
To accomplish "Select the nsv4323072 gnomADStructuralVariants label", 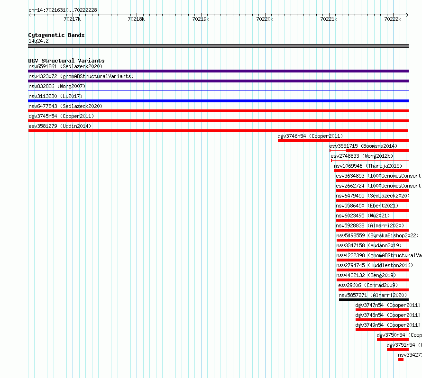I will click(x=81, y=76).
